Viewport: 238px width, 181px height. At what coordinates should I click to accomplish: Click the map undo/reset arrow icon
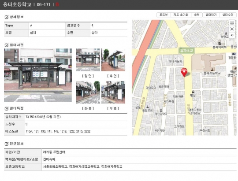pyautogui.click(x=232, y=35)
